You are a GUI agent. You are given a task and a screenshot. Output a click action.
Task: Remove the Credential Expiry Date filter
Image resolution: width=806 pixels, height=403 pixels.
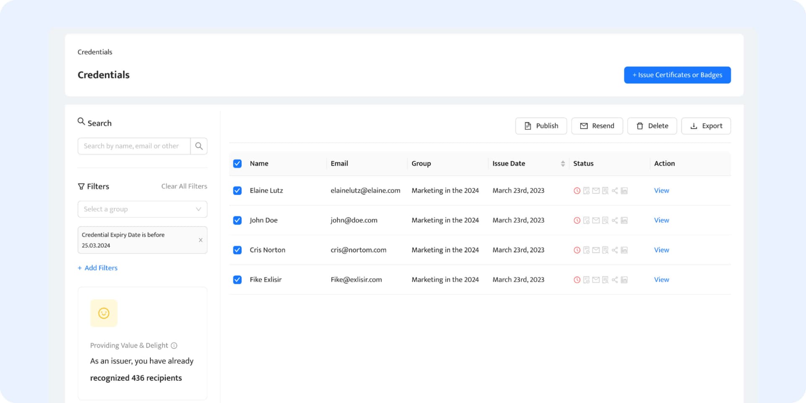[201, 240]
